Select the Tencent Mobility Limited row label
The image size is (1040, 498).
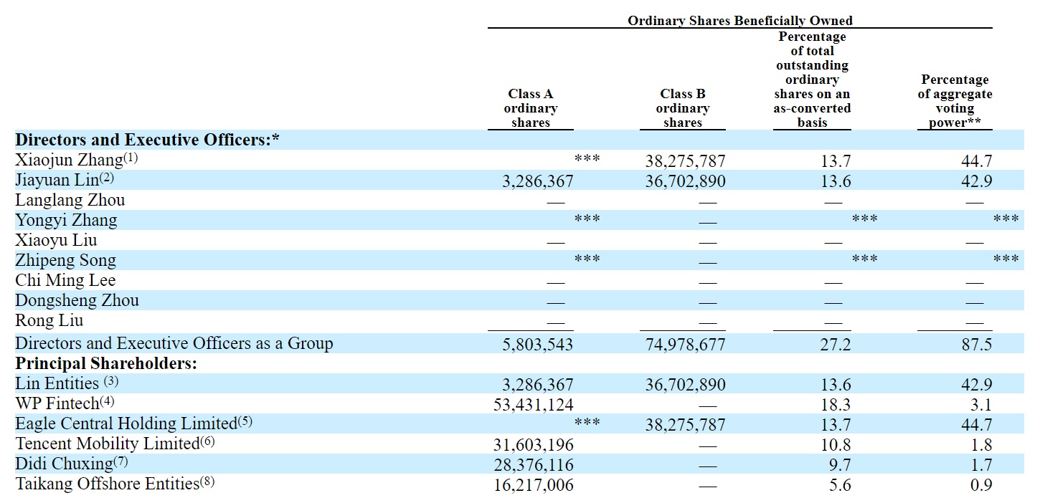pyautogui.click(x=107, y=444)
